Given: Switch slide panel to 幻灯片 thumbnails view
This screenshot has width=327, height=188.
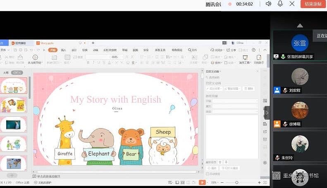Looking at the screenshot, I should (x=17, y=73).
